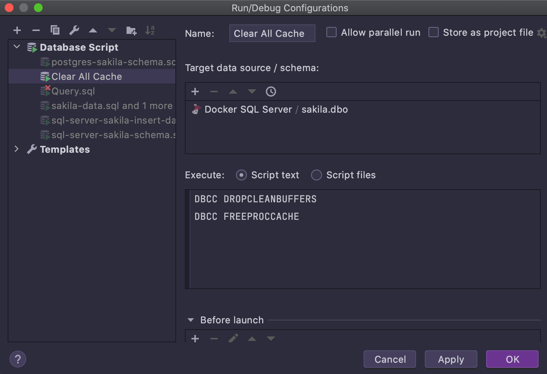The width and height of the screenshot is (547, 374).
Task: Click the DBCC FREEPROCCACHE script line
Action: click(x=247, y=217)
